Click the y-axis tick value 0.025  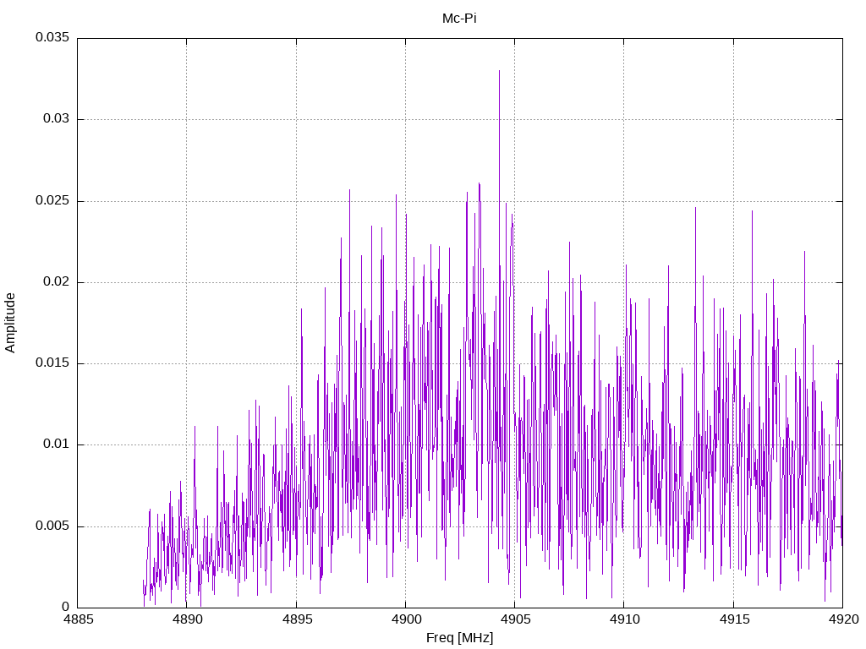[x=52, y=200]
